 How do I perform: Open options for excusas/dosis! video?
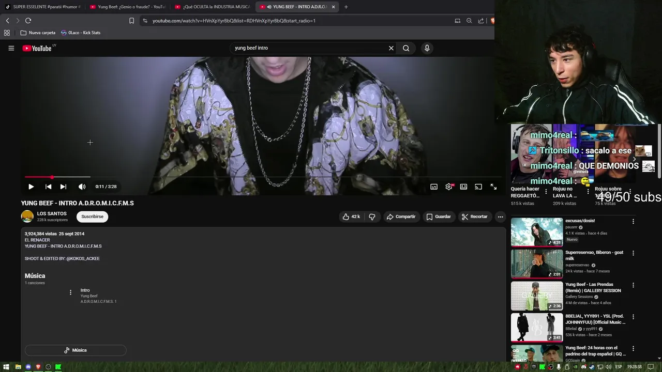pyautogui.click(x=633, y=222)
